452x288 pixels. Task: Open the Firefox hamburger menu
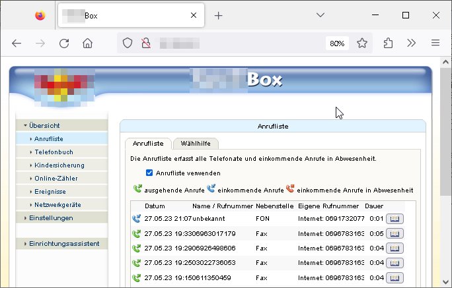click(x=435, y=43)
